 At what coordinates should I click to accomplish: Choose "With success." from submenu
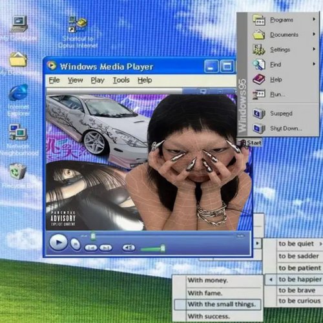click(209, 316)
